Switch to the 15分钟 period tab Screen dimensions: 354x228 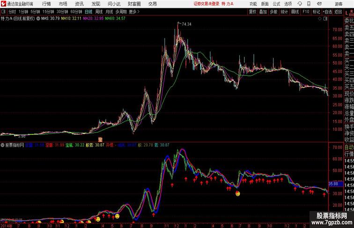[x=48, y=12]
